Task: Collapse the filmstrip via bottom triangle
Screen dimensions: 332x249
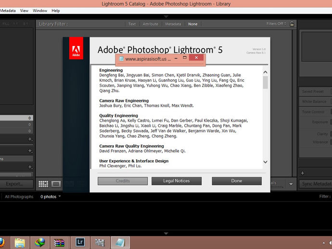Action: click(166, 233)
